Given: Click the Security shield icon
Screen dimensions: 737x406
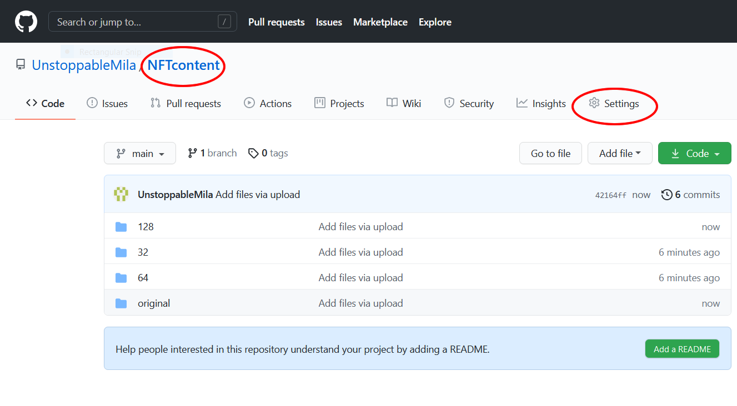Looking at the screenshot, I should pyautogui.click(x=449, y=103).
